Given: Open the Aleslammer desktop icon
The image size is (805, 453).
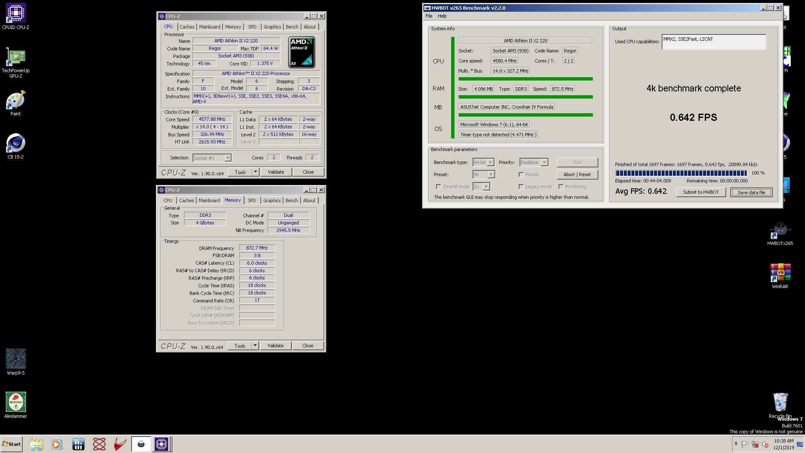Looking at the screenshot, I should coord(16,405).
